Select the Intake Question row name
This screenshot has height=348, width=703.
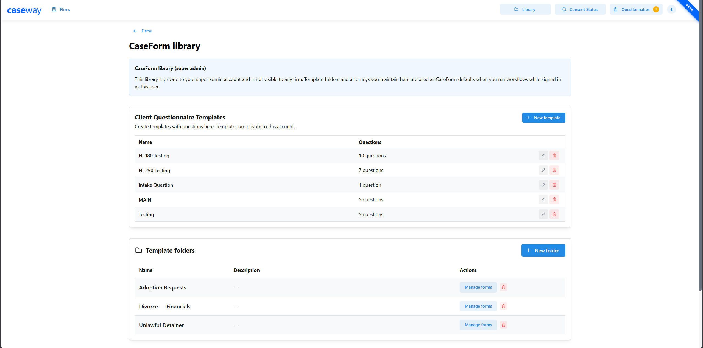coord(156,185)
